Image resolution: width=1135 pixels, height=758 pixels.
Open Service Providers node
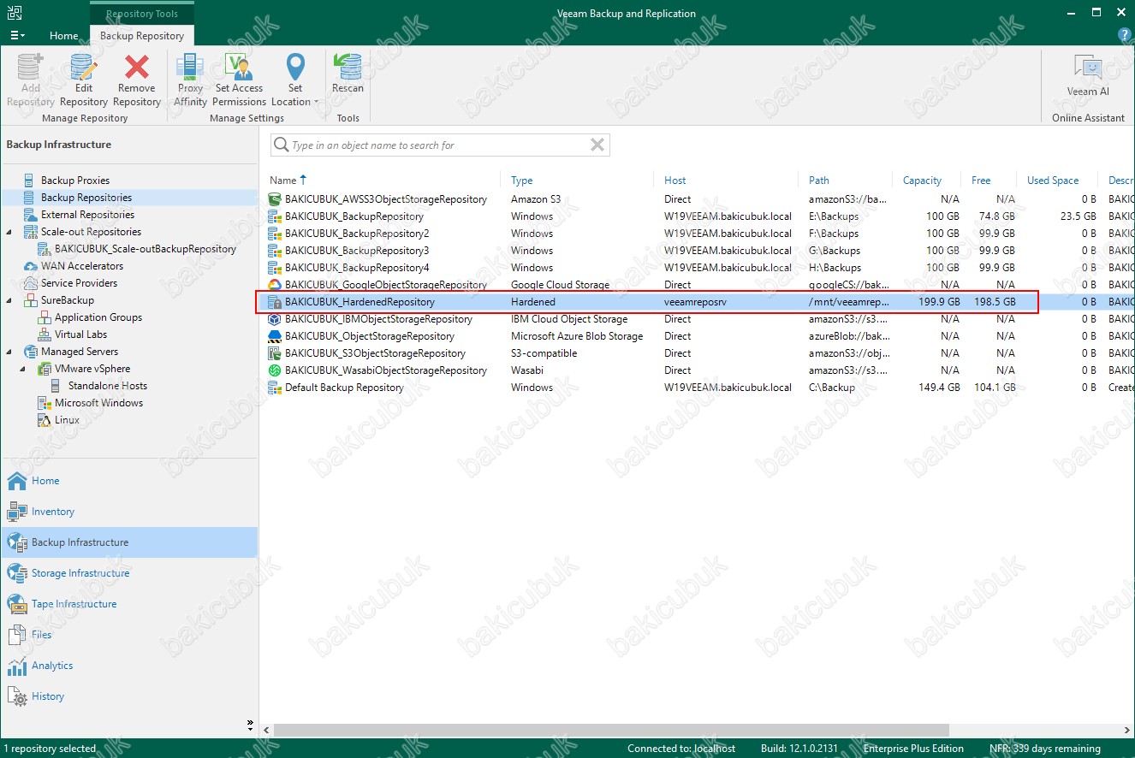click(79, 283)
